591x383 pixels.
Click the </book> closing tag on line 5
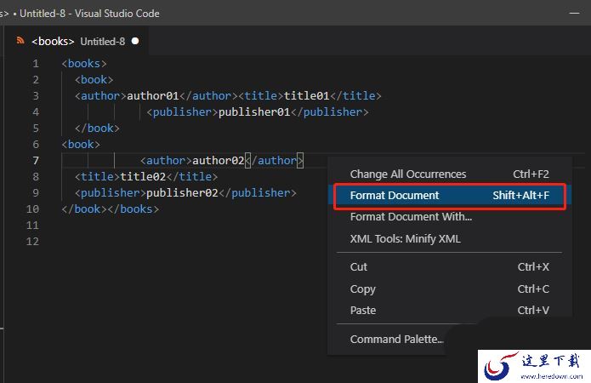click(x=97, y=129)
